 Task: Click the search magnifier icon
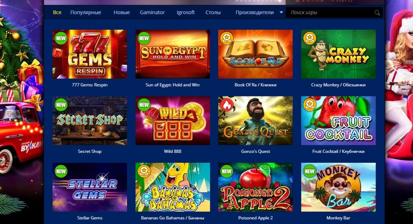pyautogui.click(x=377, y=12)
